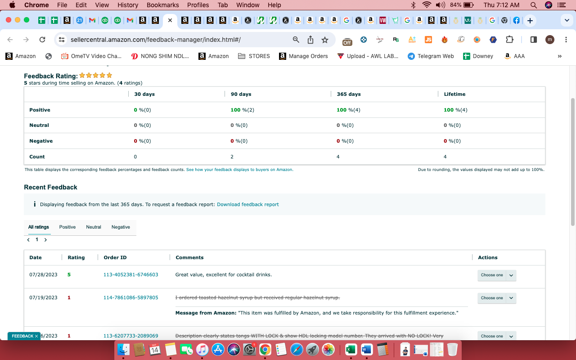Open Microsoft Word from the Dock
The width and height of the screenshot is (576, 360).
pyautogui.click(x=366, y=349)
